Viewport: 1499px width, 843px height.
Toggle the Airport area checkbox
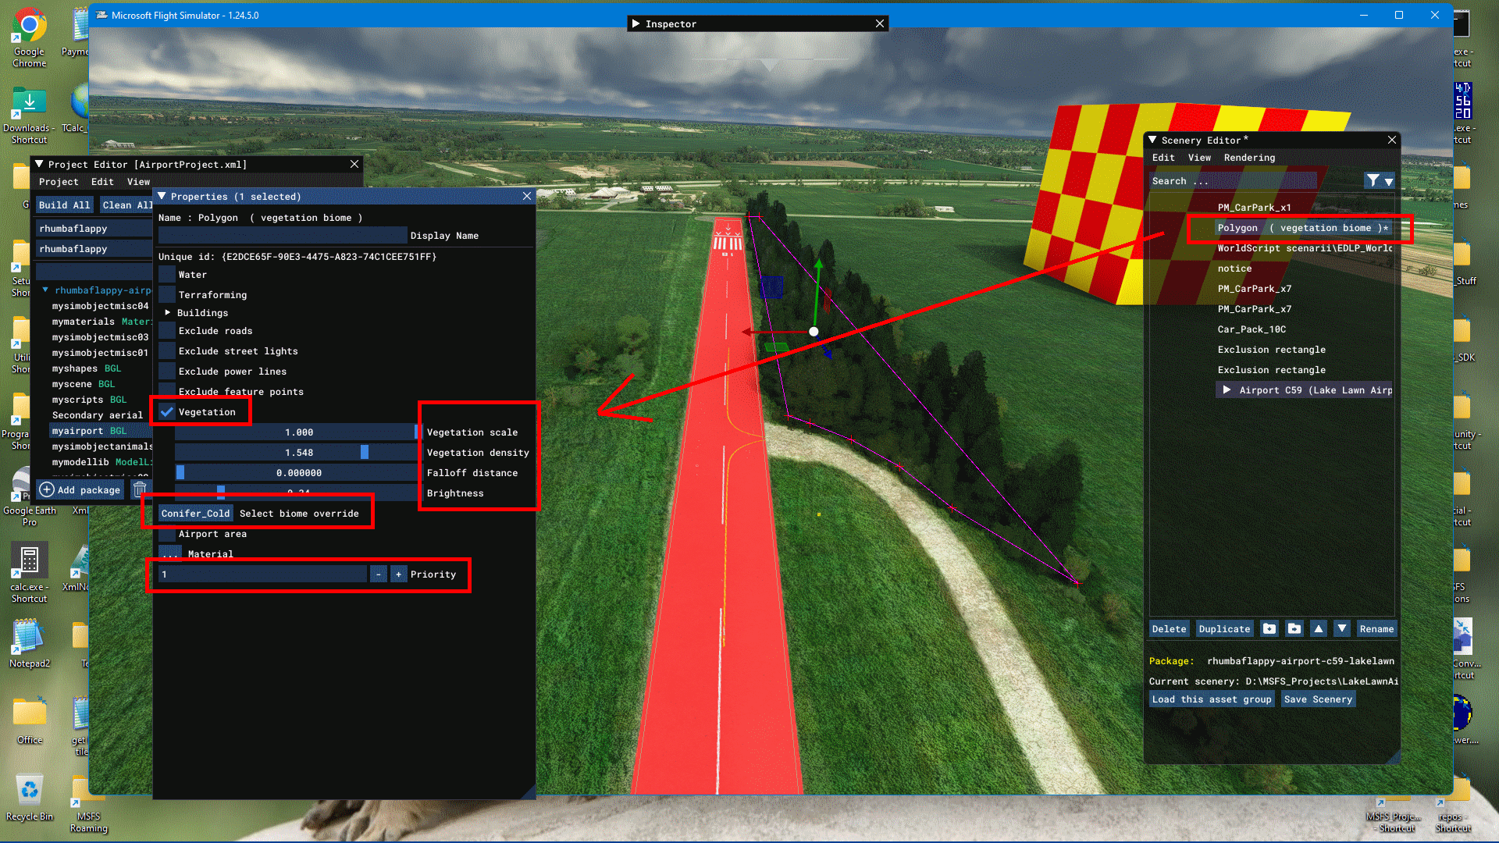point(167,534)
